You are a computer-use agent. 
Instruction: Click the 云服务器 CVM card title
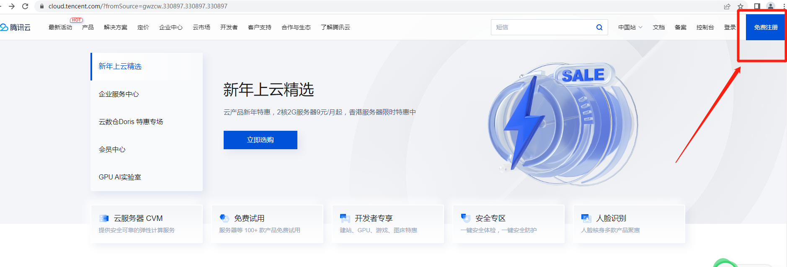coord(138,218)
